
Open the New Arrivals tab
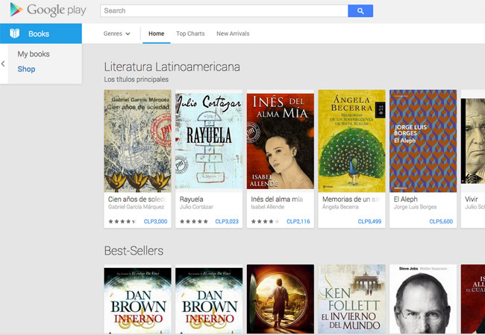[x=233, y=33]
